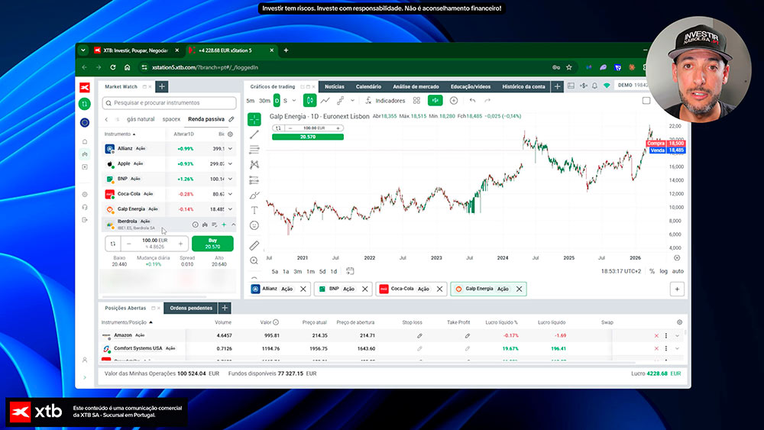Open the chart layout grid icon
Image resolution: width=764 pixels, height=430 pixels.
[x=416, y=100]
